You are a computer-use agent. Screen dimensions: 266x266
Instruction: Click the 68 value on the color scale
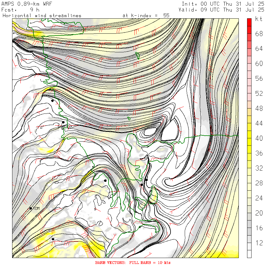click(x=259, y=34)
